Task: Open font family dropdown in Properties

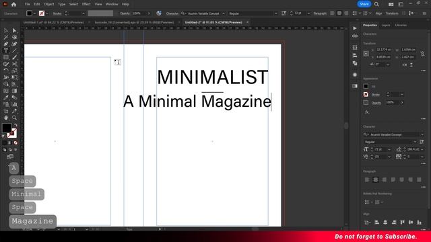Action: 422,134
